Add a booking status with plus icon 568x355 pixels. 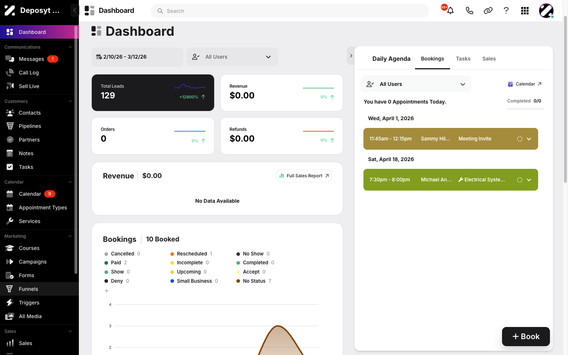point(107,291)
